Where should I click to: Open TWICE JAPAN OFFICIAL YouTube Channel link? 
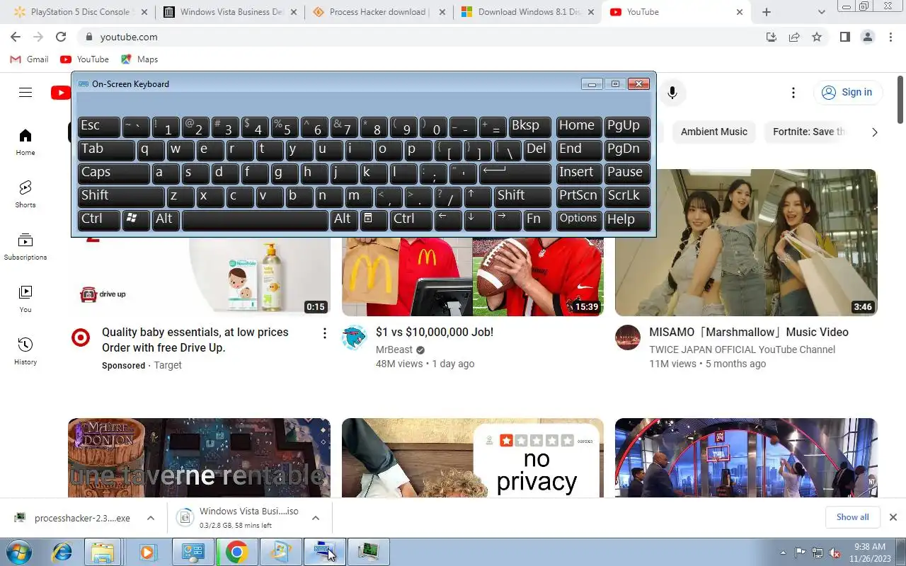tap(742, 350)
